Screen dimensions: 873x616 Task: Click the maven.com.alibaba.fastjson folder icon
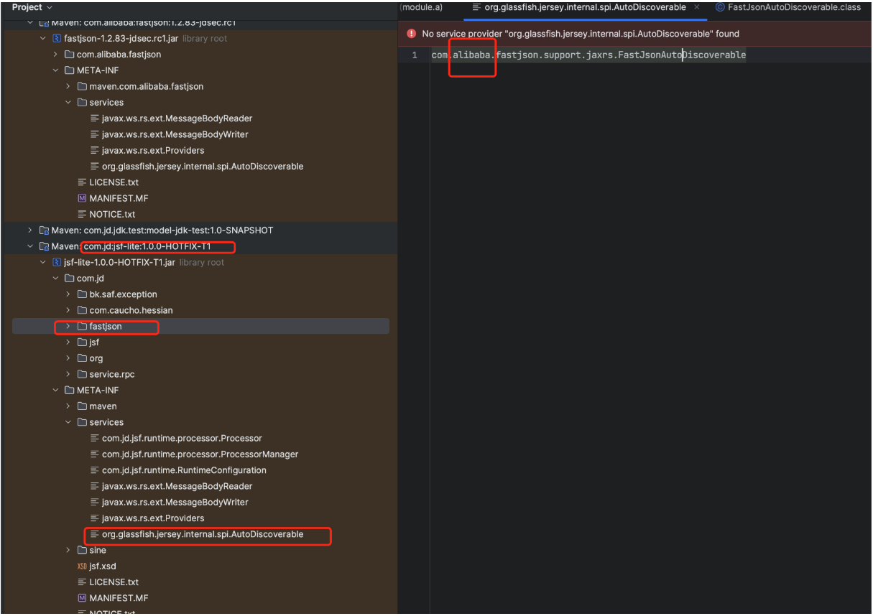coord(81,86)
